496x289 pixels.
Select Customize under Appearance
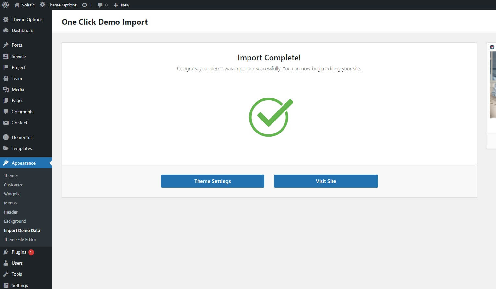click(14, 185)
